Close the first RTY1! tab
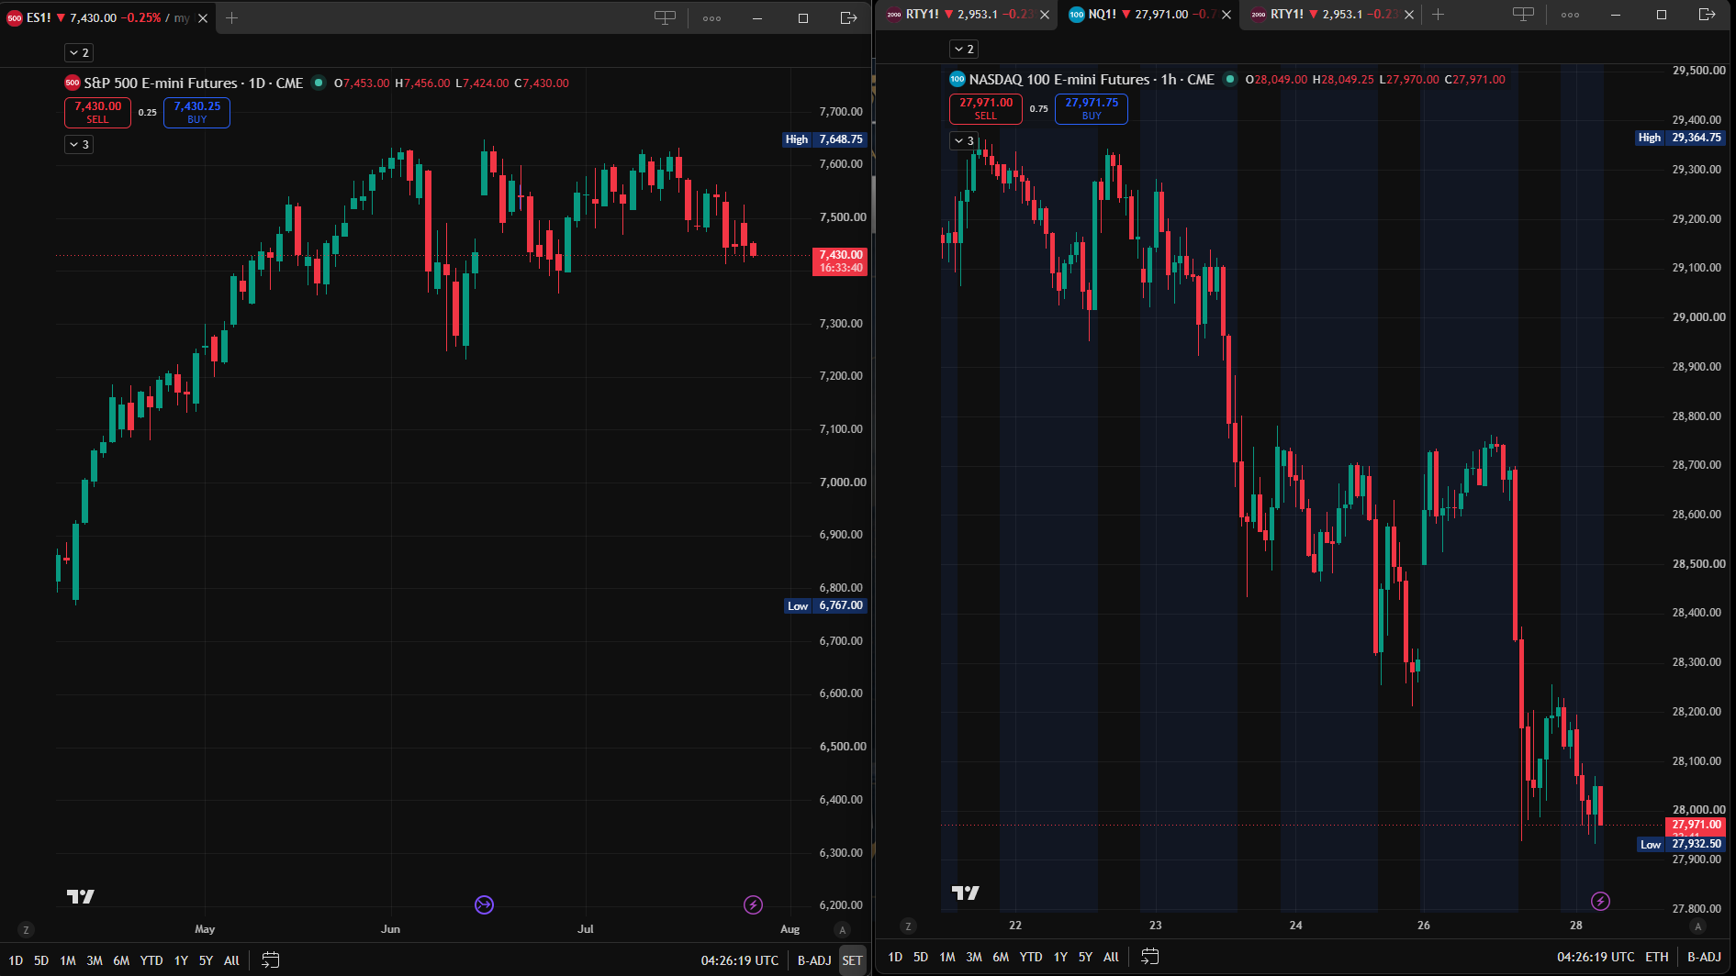Viewport: 1736px width, 976px height. point(1045,15)
